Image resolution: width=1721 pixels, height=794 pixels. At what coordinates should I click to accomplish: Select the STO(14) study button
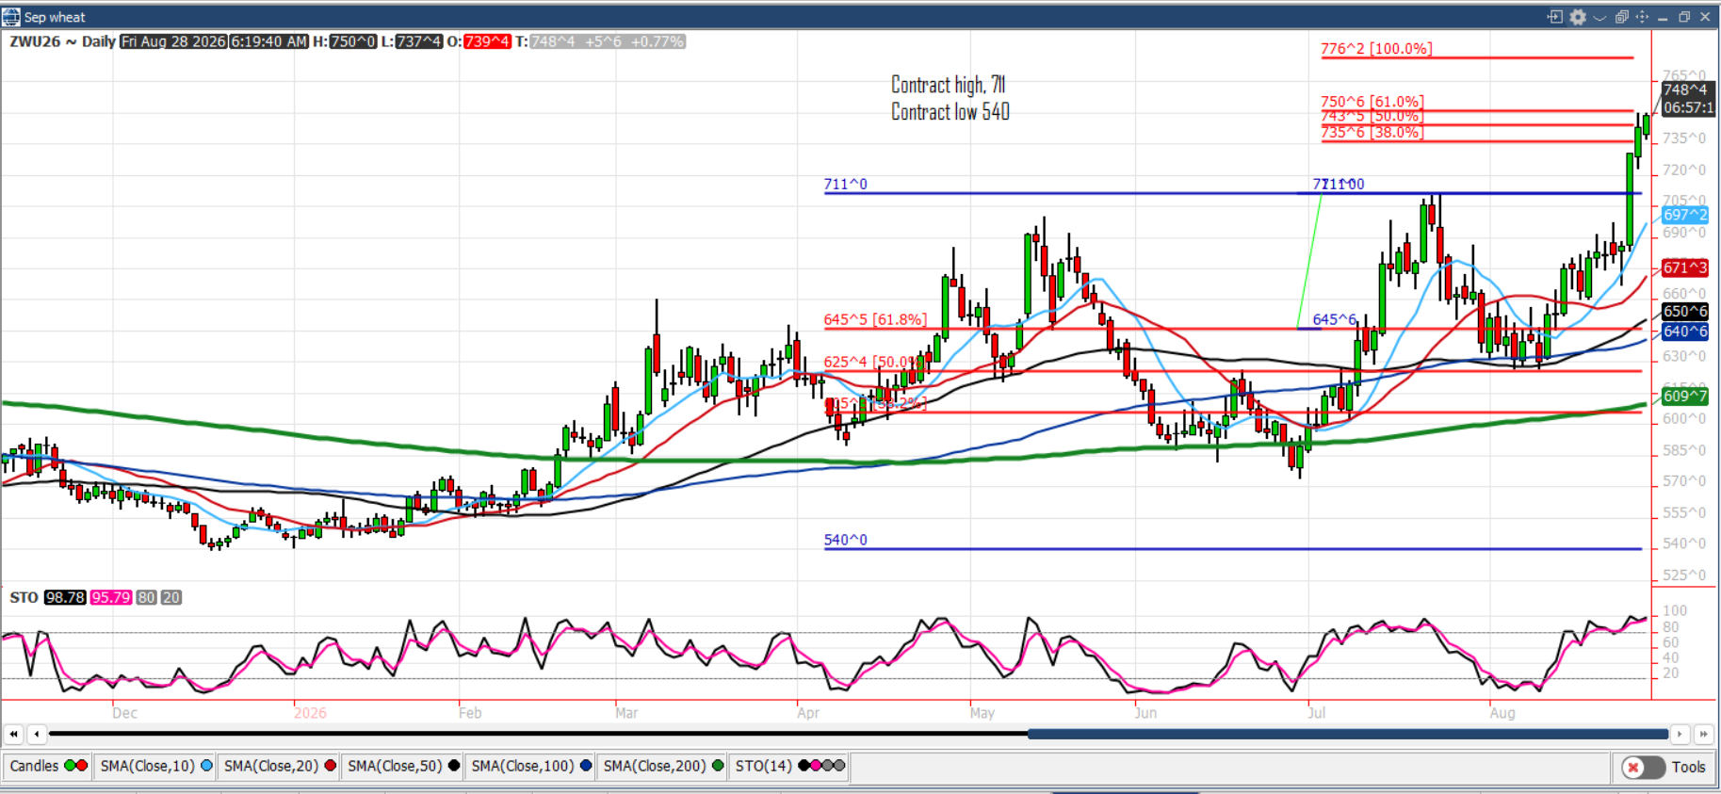pyautogui.click(x=790, y=766)
